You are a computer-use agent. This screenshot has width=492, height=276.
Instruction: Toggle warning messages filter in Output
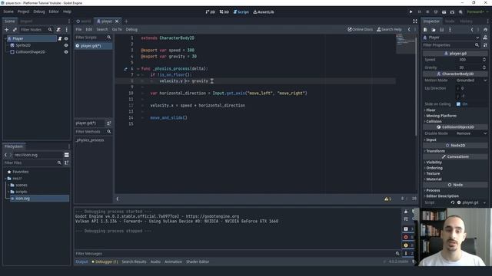(x=408, y=245)
